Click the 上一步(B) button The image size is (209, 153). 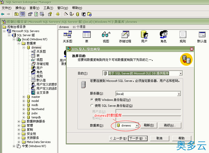118,138
